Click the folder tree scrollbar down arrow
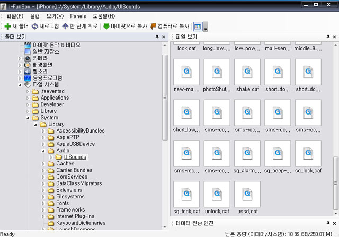Viewport: 339px width, 237px height. pos(165,227)
